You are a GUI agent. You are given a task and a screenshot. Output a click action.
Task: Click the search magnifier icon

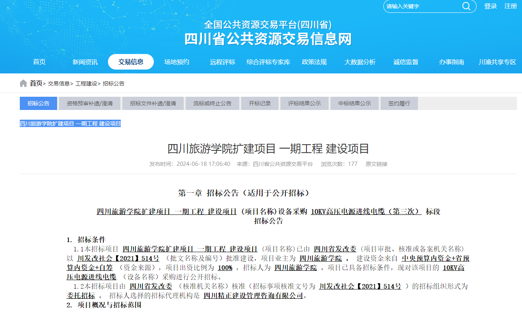[x=466, y=6]
